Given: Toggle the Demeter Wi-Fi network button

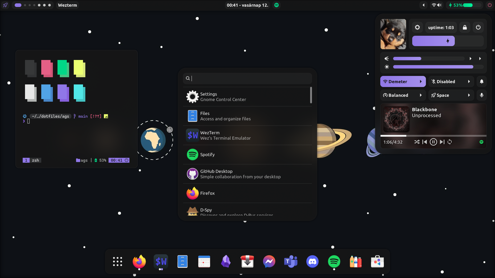Looking at the screenshot, I should coord(398,82).
